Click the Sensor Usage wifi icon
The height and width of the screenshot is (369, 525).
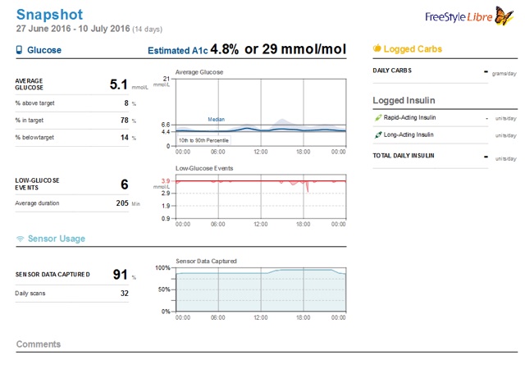[x=21, y=239]
